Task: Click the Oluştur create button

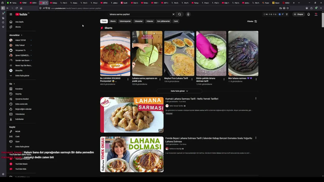Action: 298,14
